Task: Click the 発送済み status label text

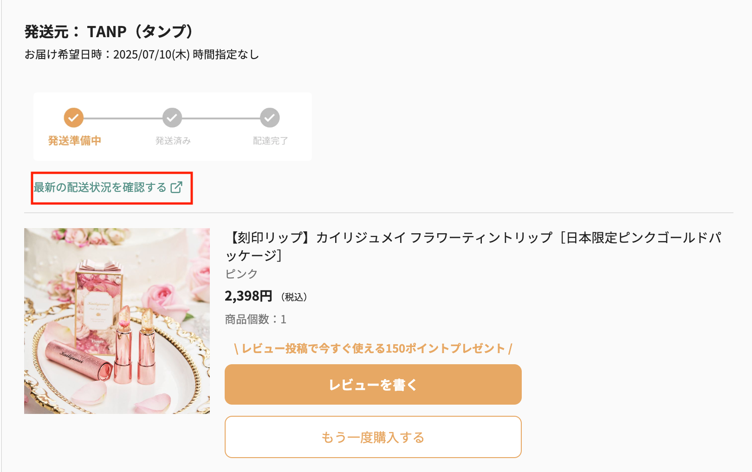Action: coord(172,140)
